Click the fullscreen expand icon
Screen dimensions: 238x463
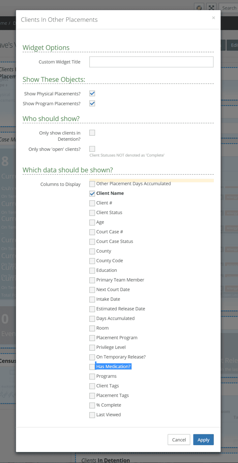point(211,8)
